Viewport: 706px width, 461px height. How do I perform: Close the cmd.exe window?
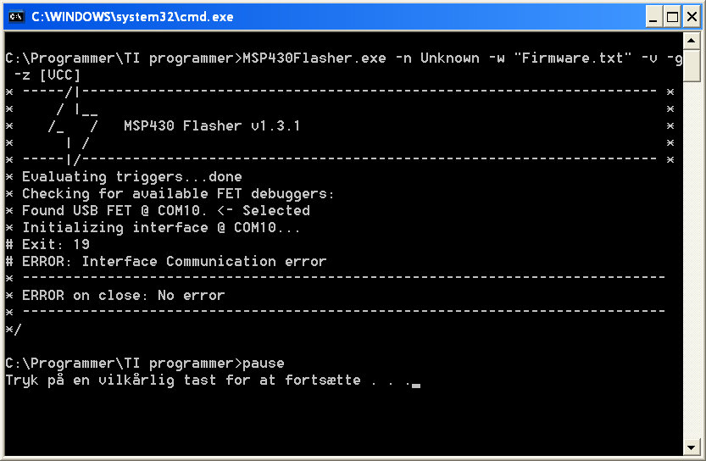(692, 17)
